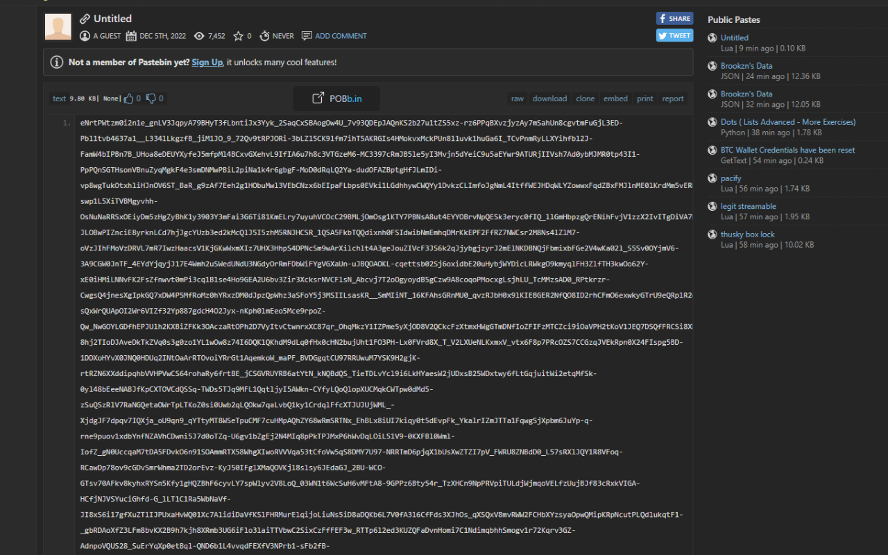Click the SHARE Facebook button
The height and width of the screenshot is (555, 888).
pos(674,18)
